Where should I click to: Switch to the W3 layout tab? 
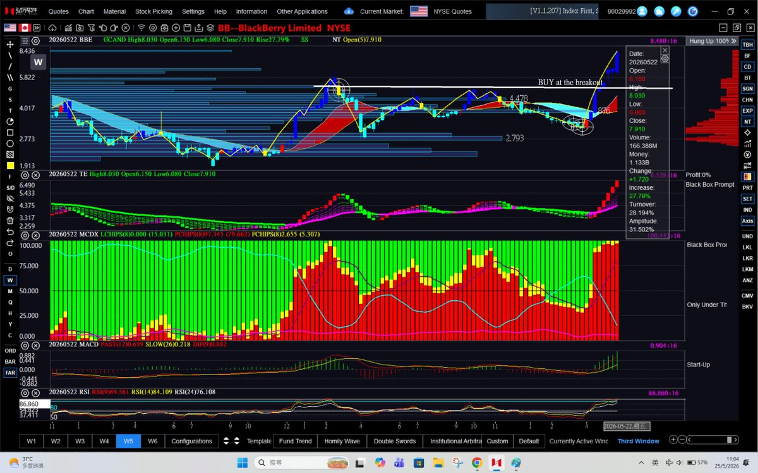pos(80,441)
